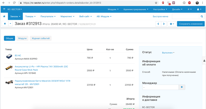Screen dimensions: 206x109
Task: Bookmark the page using the star icon
Action: tap(156, 3)
